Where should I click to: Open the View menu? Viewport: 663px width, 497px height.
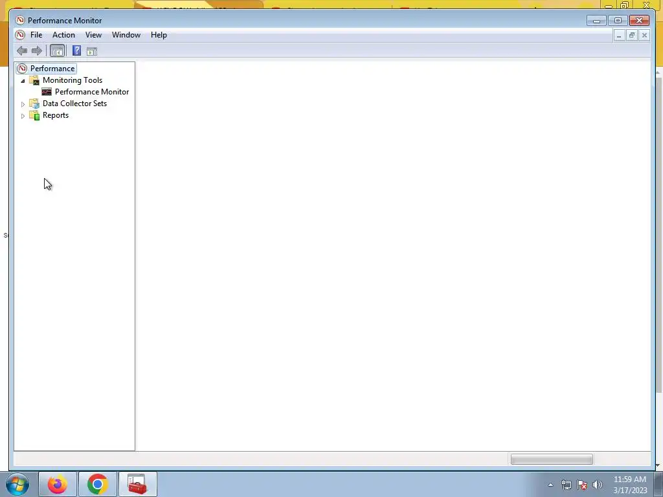(93, 35)
